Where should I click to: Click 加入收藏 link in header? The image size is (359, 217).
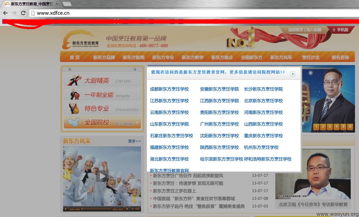(314, 30)
